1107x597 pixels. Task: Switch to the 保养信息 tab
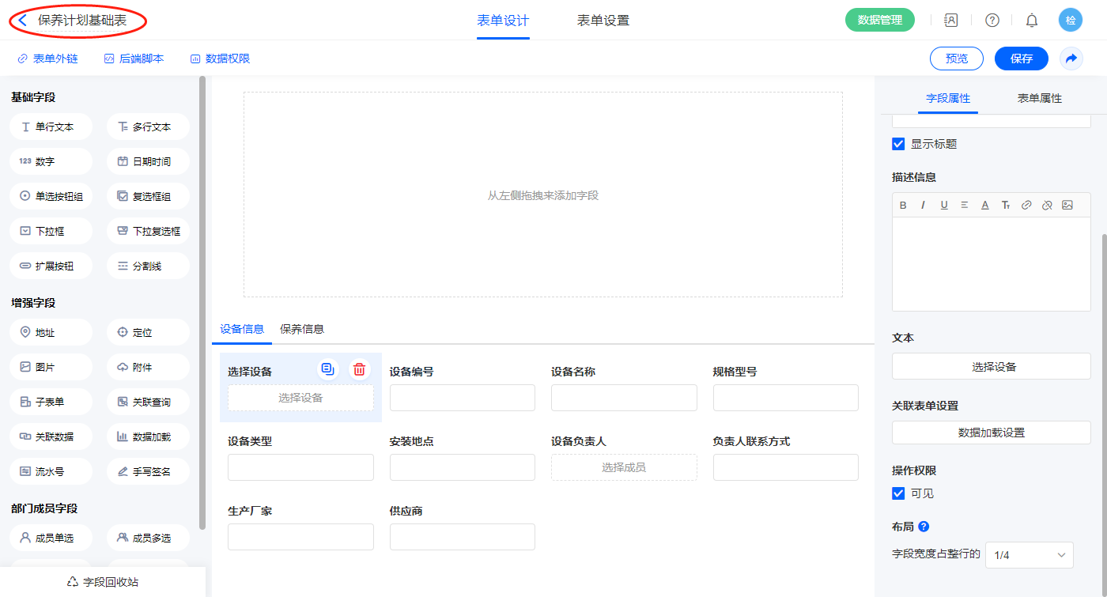click(x=302, y=329)
